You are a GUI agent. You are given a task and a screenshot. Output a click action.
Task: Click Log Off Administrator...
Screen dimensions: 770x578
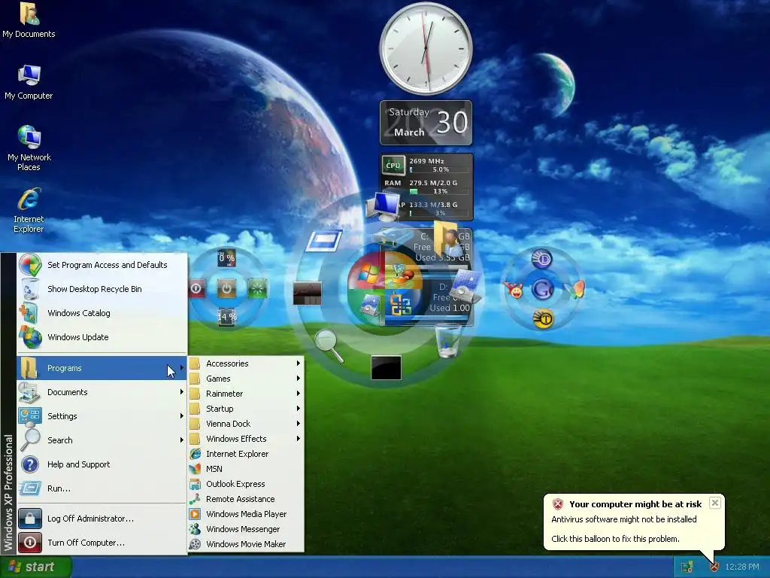pos(102,519)
